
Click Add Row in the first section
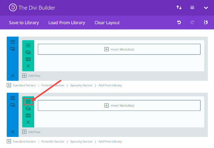[x=31, y=76]
